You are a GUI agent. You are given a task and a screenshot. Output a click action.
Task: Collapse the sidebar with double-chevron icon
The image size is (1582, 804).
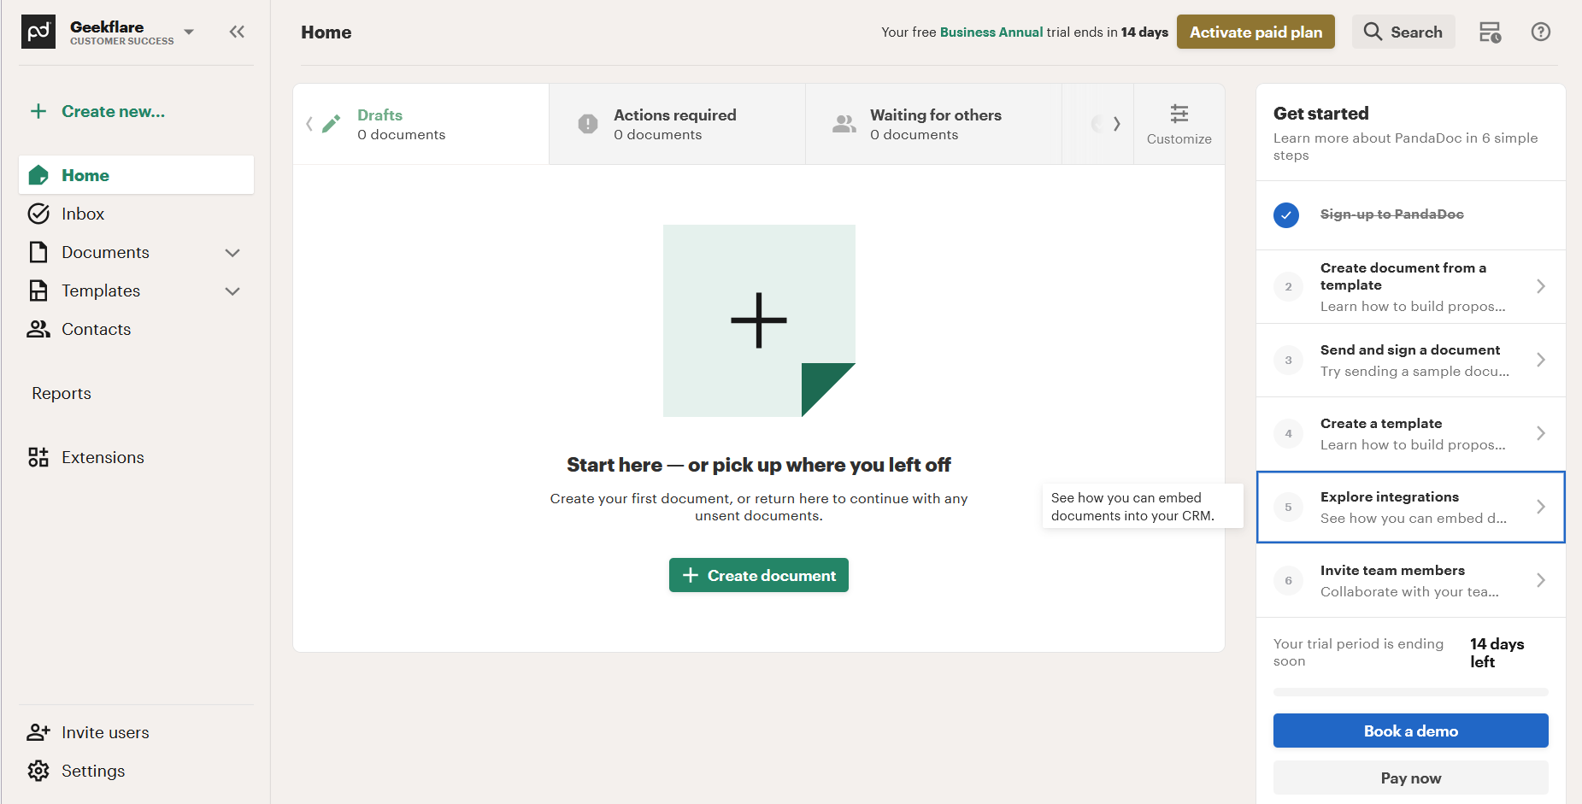point(237,32)
